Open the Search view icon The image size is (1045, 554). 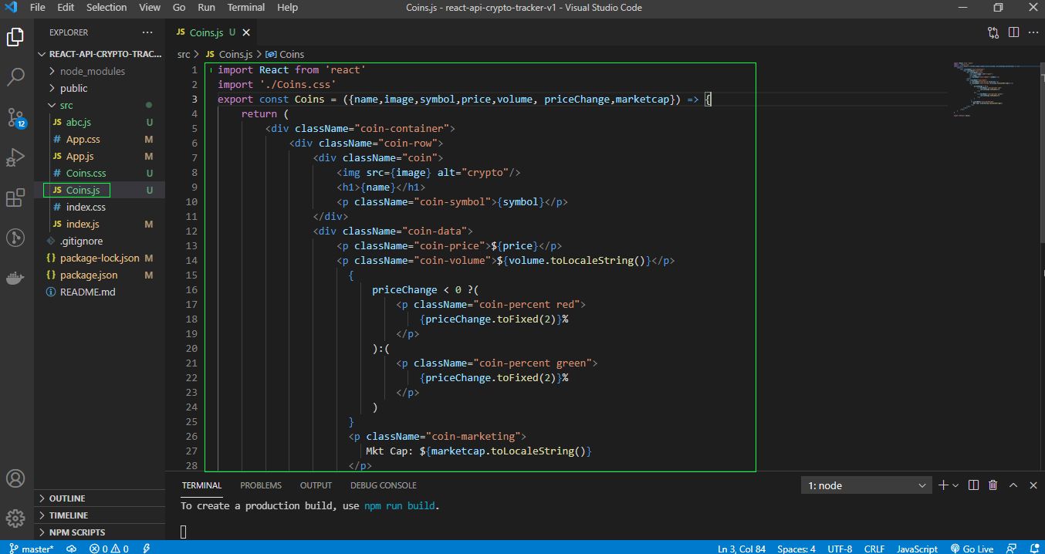pyautogui.click(x=15, y=76)
